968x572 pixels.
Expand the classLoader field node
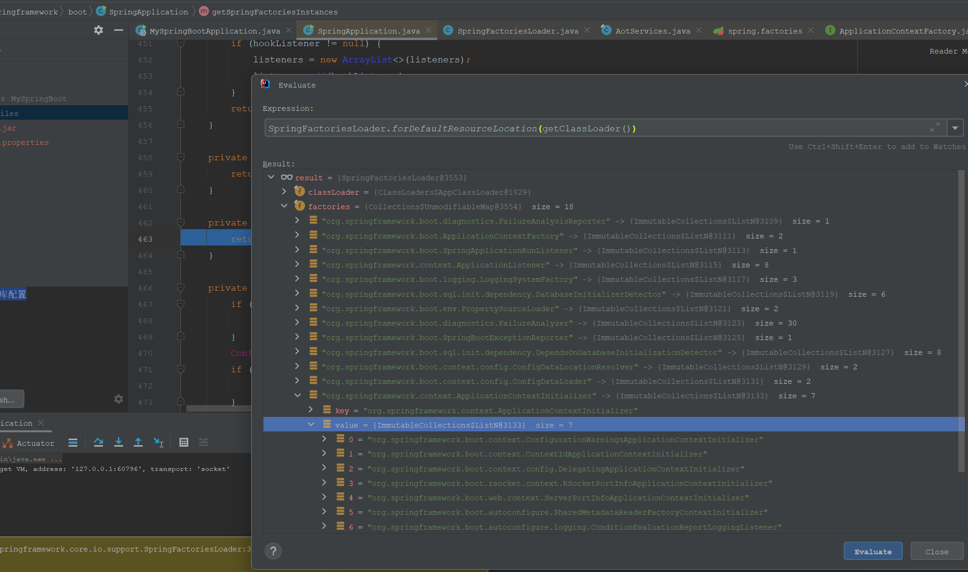(284, 192)
